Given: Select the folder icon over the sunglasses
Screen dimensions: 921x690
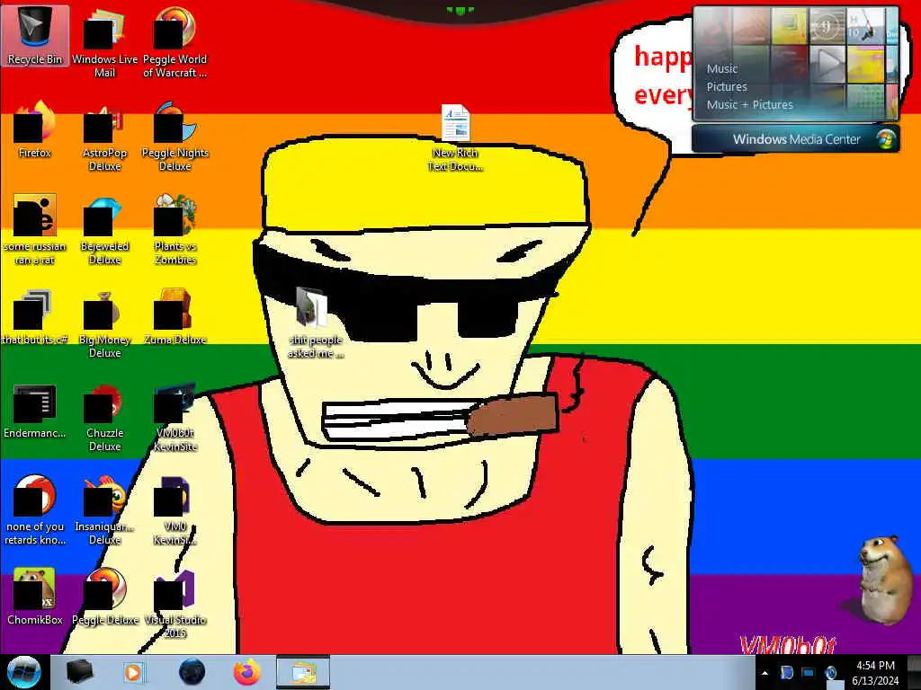Looking at the screenshot, I should [314, 323].
